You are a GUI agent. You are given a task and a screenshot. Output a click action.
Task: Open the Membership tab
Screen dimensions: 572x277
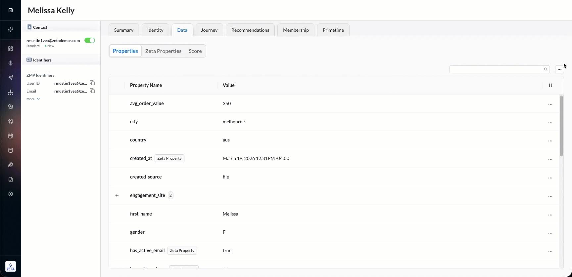296,30
